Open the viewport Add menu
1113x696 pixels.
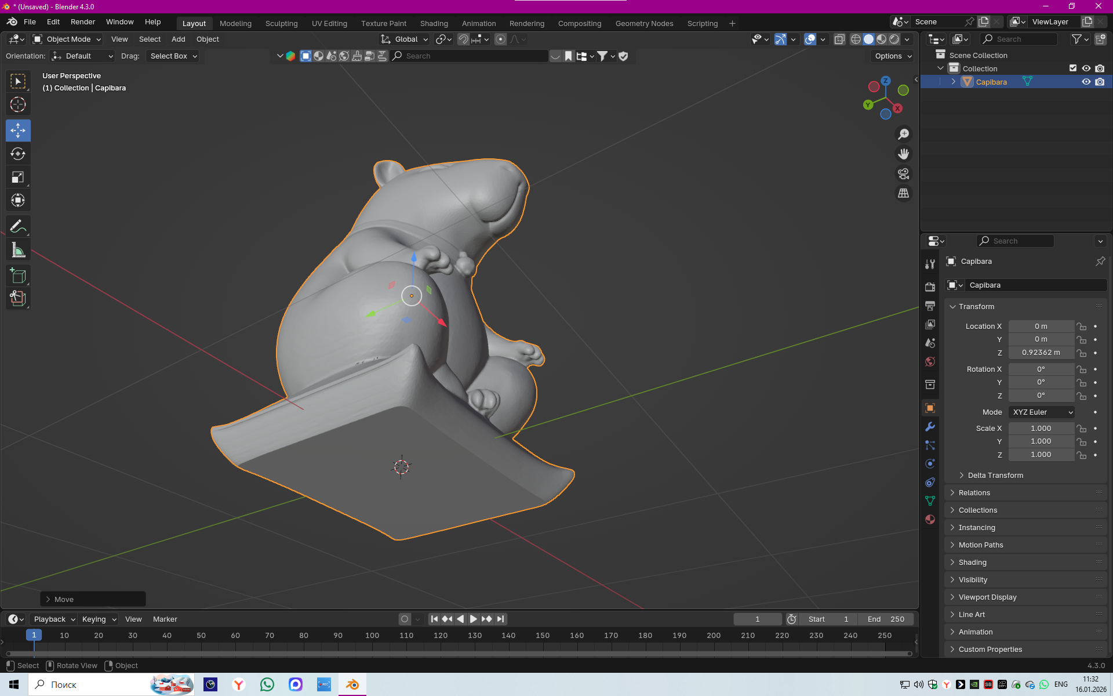(178, 39)
